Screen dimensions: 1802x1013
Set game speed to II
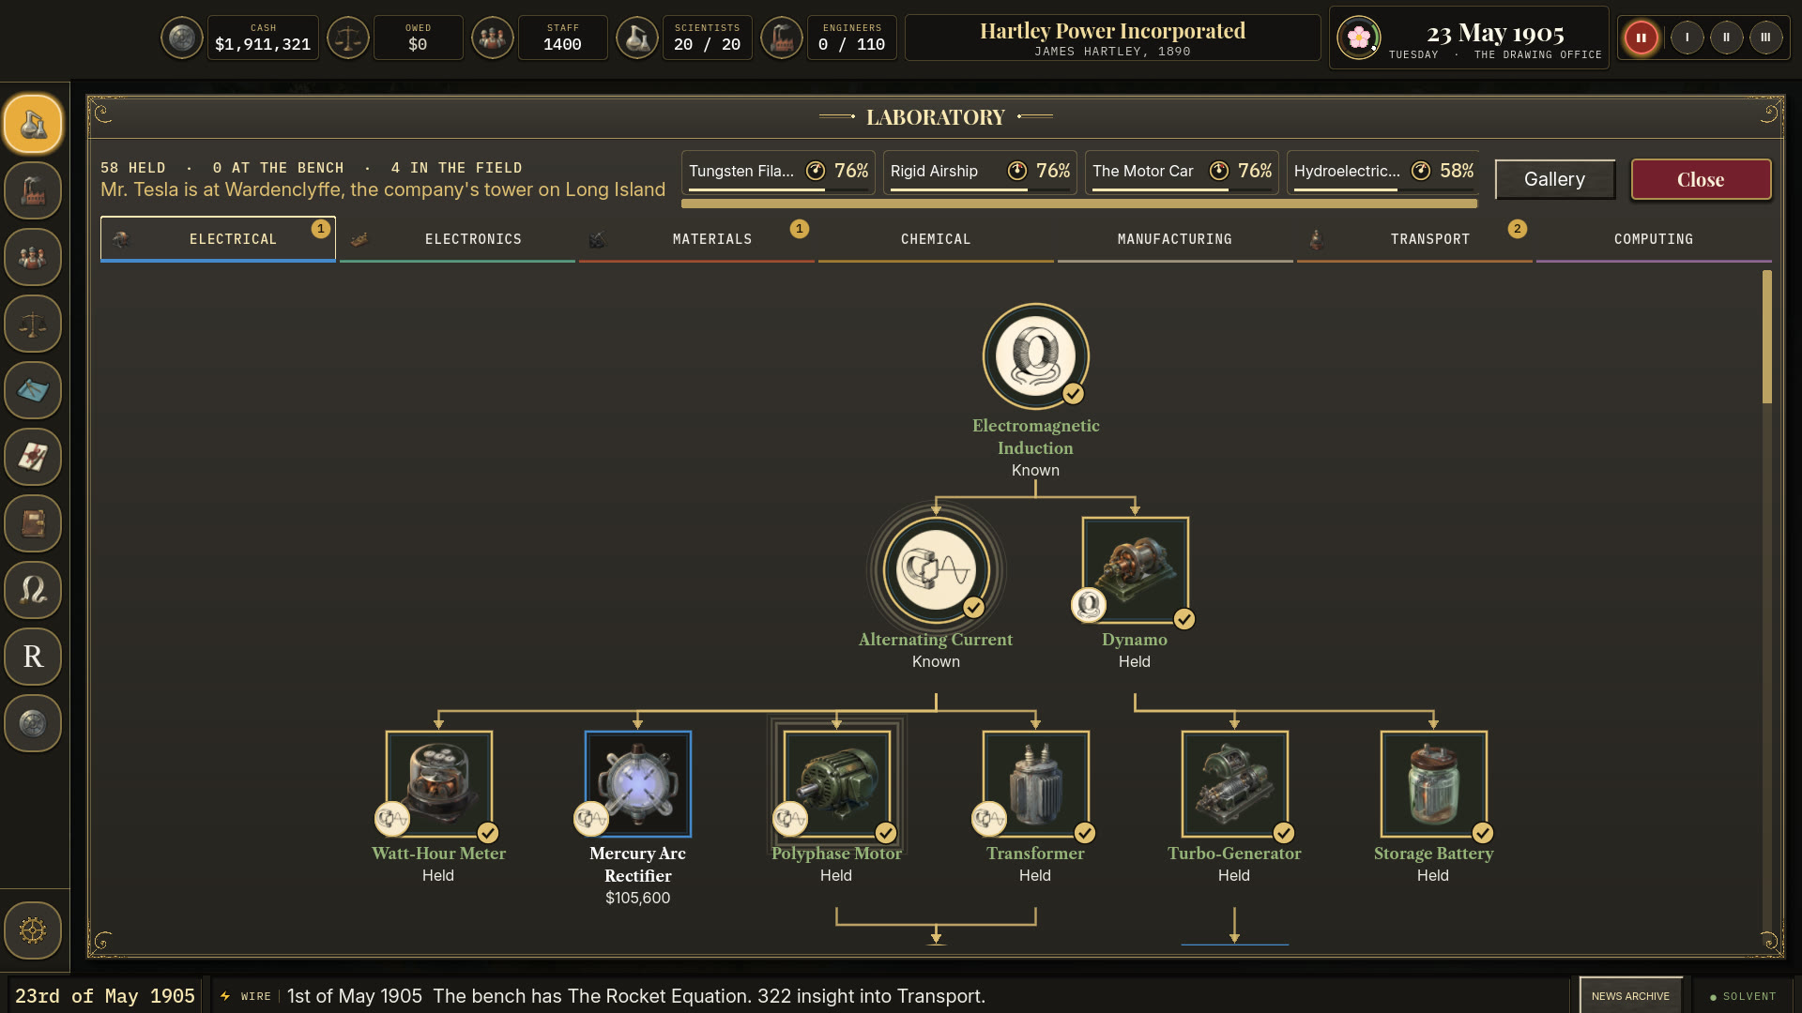point(1727,38)
